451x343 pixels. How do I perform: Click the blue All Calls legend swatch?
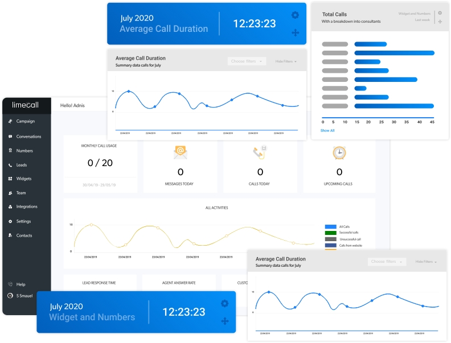pyautogui.click(x=330, y=226)
